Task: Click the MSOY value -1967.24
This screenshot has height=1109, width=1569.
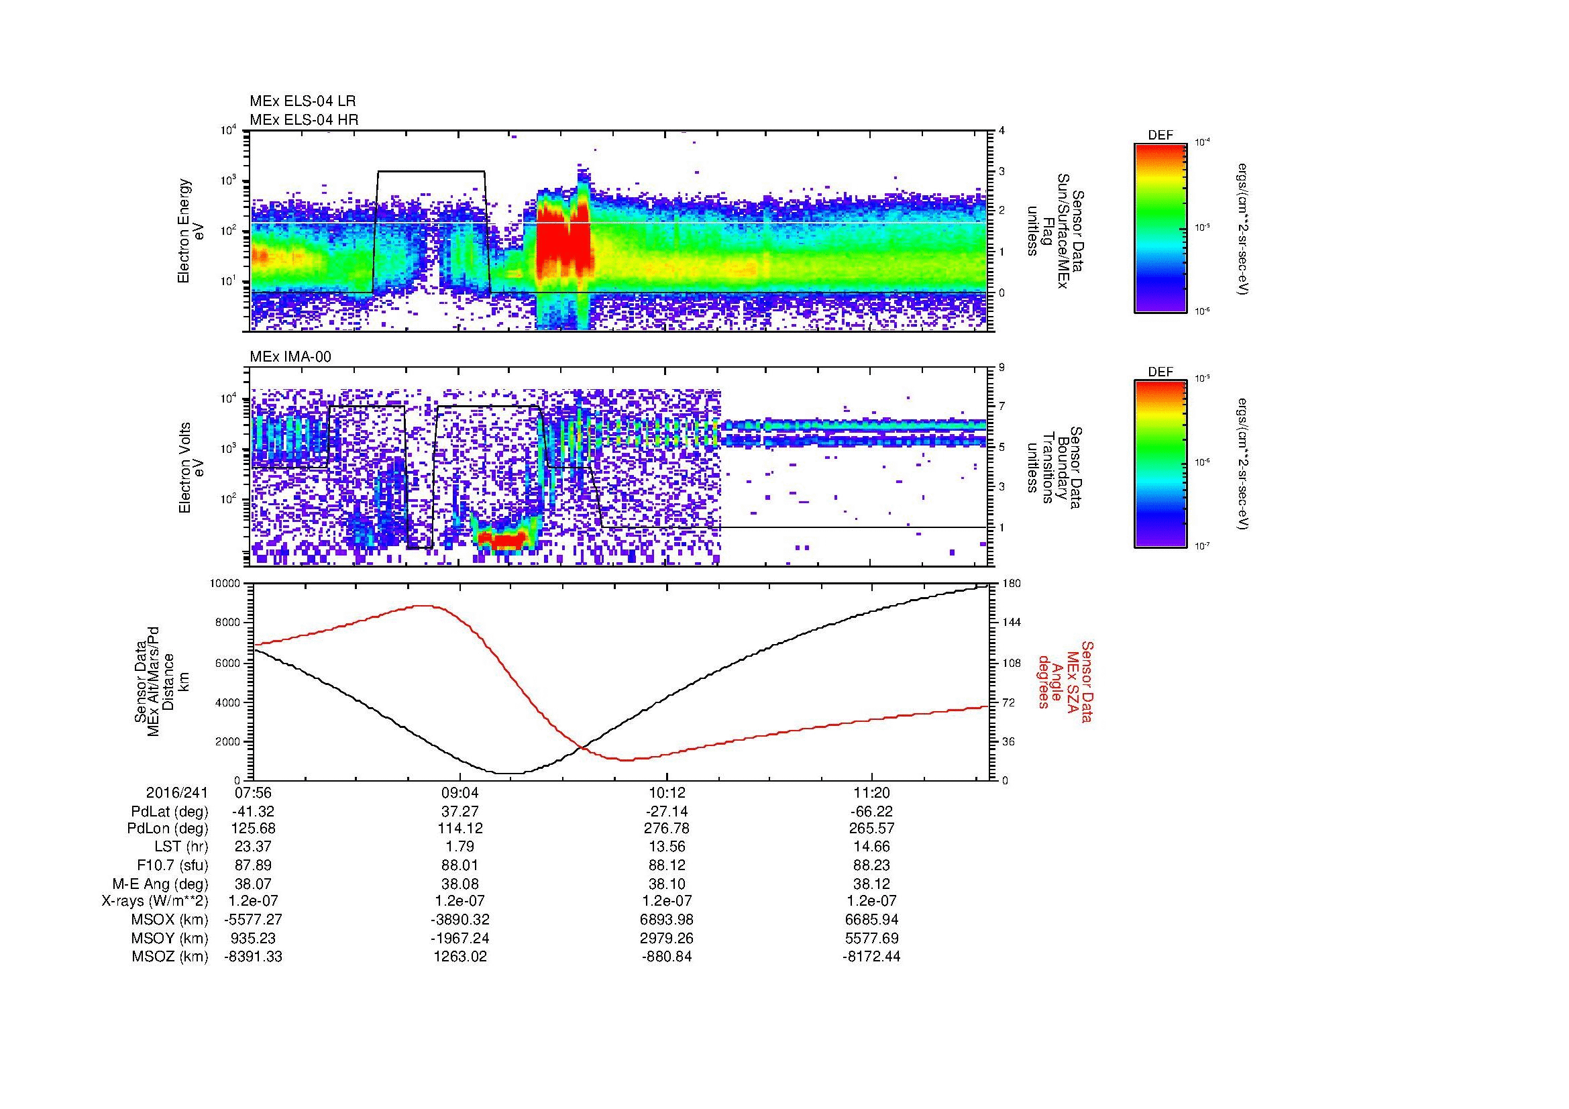Action: 460,938
